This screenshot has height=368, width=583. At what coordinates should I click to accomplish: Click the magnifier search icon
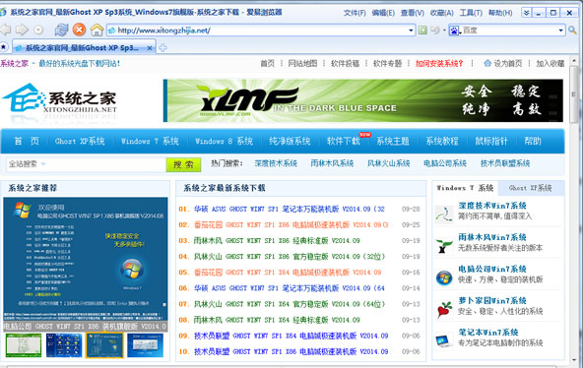click(572, 31)
